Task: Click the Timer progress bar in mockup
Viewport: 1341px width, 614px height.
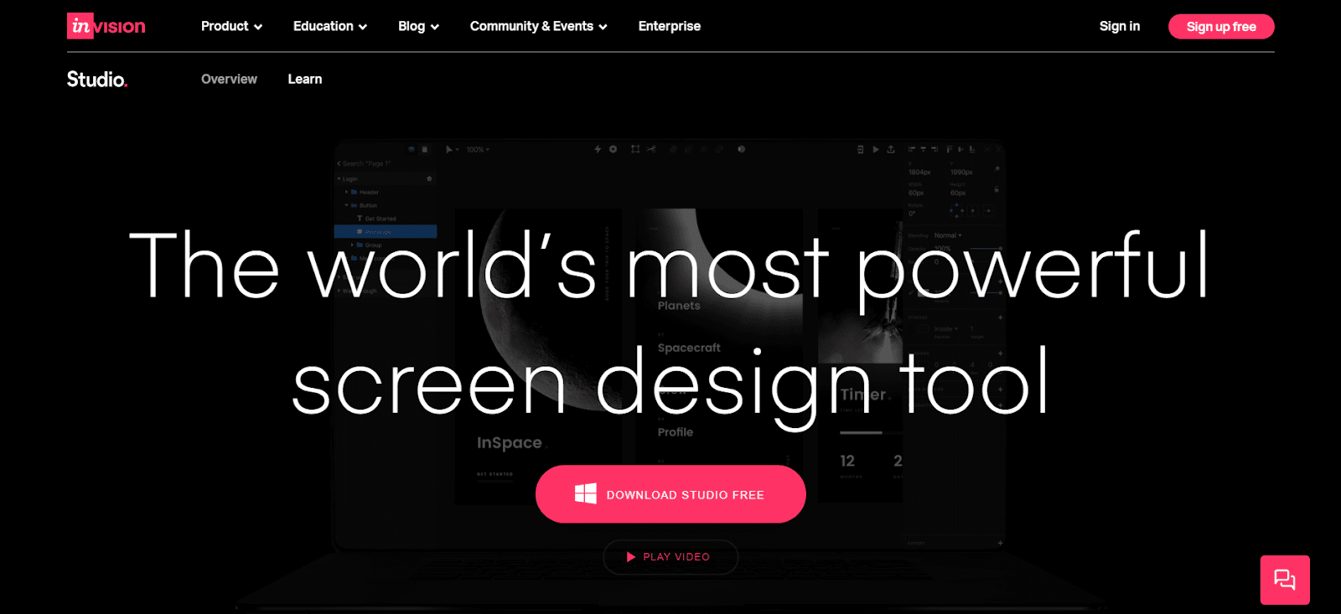Action: (861, 433)
